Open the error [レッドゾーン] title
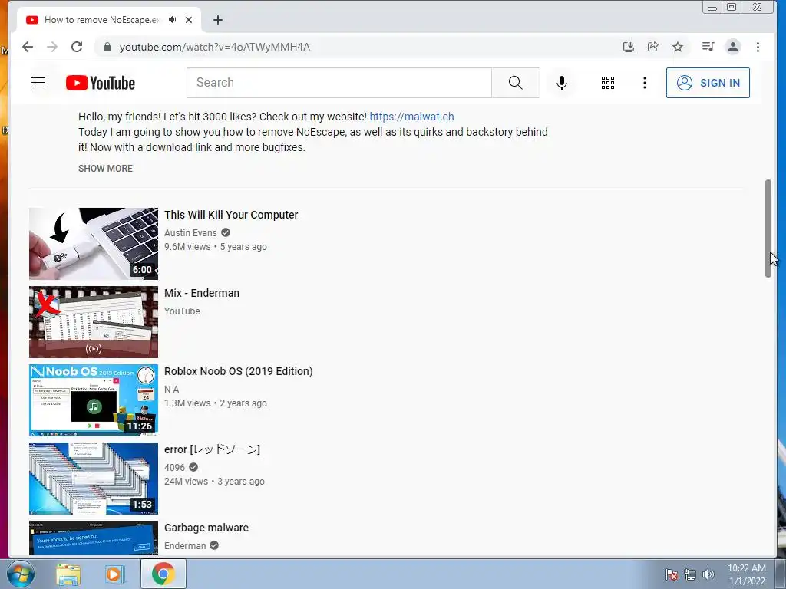Image resolution: width=786 pixels, height=589 pixels. [x=212, y=449]
